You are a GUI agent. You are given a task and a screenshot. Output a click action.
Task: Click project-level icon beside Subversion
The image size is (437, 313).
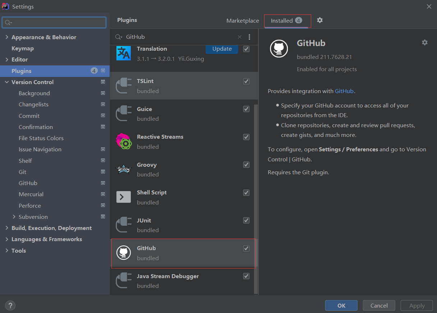(103, 217)
